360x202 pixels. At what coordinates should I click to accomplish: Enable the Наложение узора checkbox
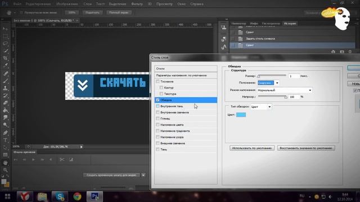coord(157,137)
